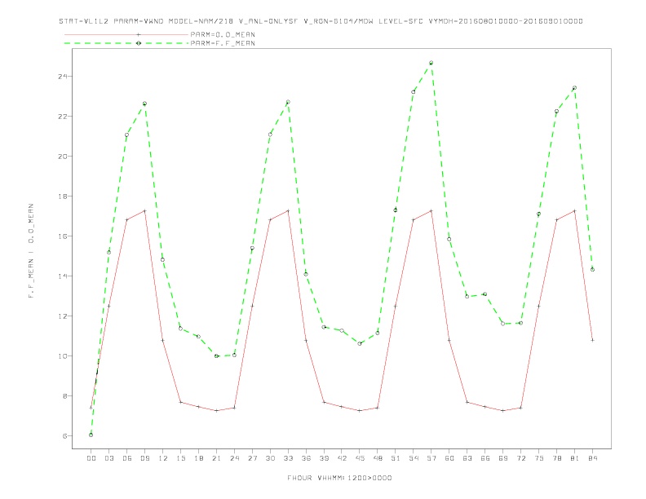The width and height of the screenshot is (646, 499).
Task: Click the x-axis tick label 72
Action: click(x=520, y=458)
